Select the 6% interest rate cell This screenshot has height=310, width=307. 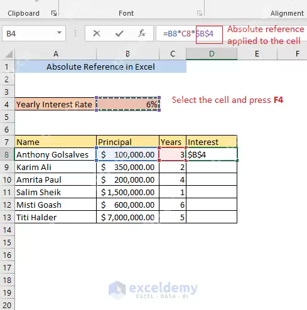(127, 104)
